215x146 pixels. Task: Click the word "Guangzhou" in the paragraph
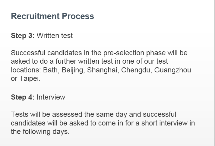173,70
